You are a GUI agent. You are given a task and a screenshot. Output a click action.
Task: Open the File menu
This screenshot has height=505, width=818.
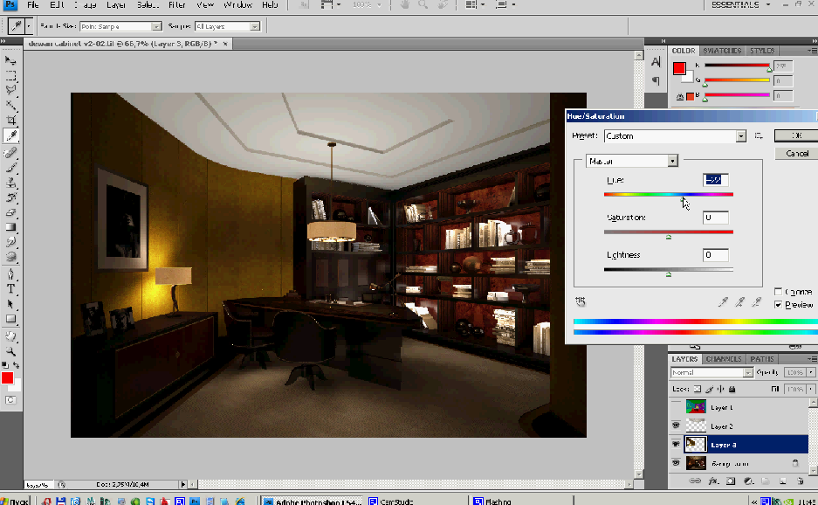tap(33, 4)
